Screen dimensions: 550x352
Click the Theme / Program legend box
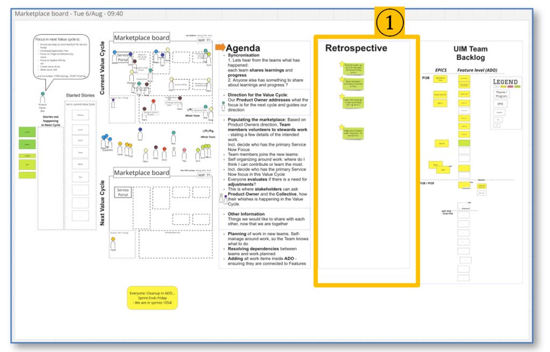point(501,94)
